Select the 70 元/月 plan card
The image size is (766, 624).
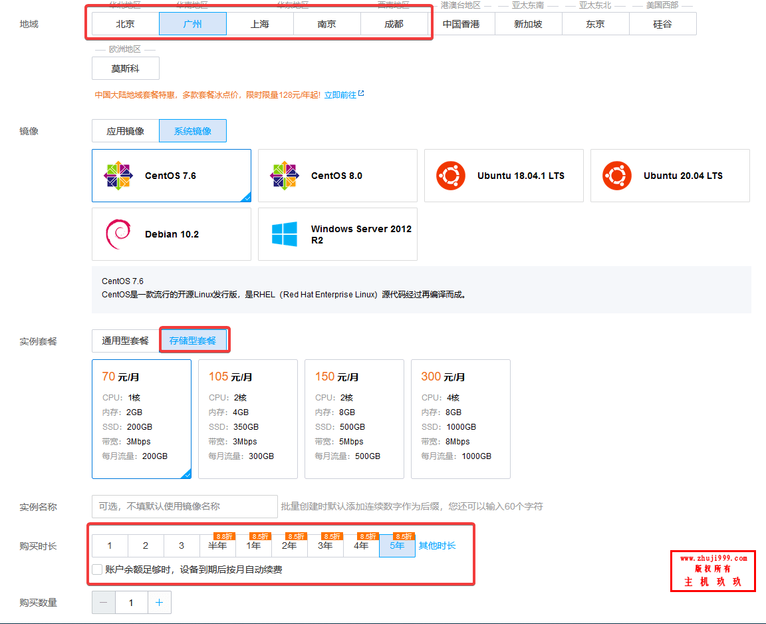(x=142, y=419)
